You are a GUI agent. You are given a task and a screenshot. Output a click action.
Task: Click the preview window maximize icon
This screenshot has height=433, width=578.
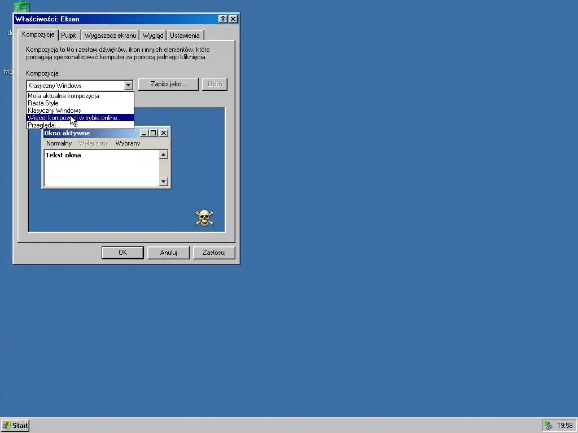click(x=154, y=133)
